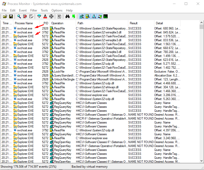This screenshot has width=204, height=170.
Task: Click the 'Offset: 123, Length' detail cell
Action: [167, 79]
